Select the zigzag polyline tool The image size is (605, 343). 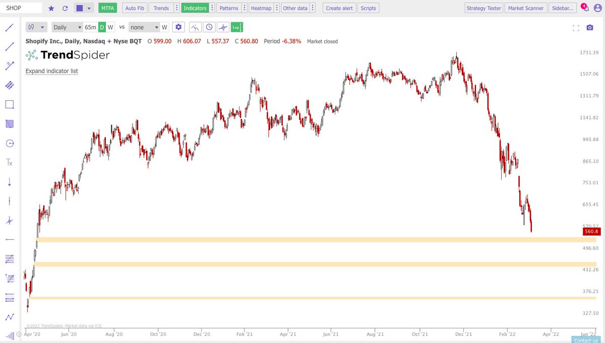[x=9, y=317]
